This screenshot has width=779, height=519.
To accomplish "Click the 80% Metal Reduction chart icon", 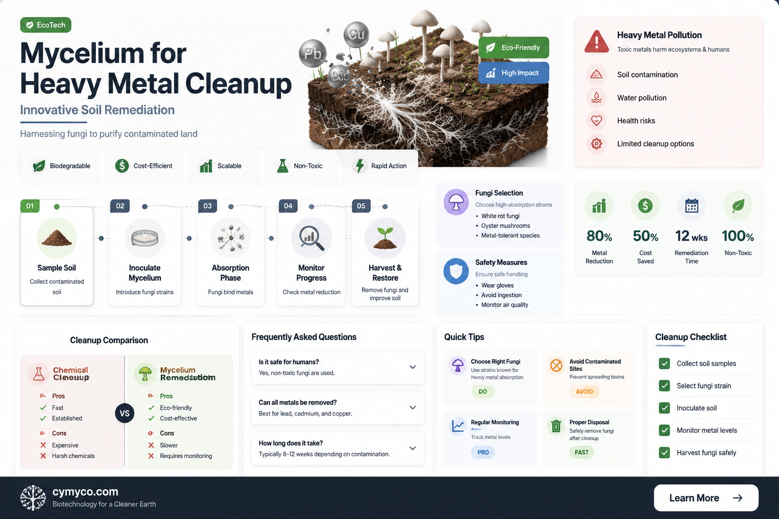I will (x=599, y=206).
